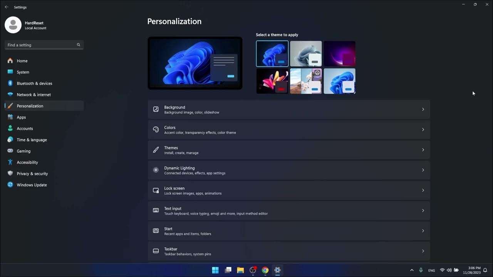Click the Lock screen icon
The width and height of the screenshot is (493, 277).
click(156, 190)
